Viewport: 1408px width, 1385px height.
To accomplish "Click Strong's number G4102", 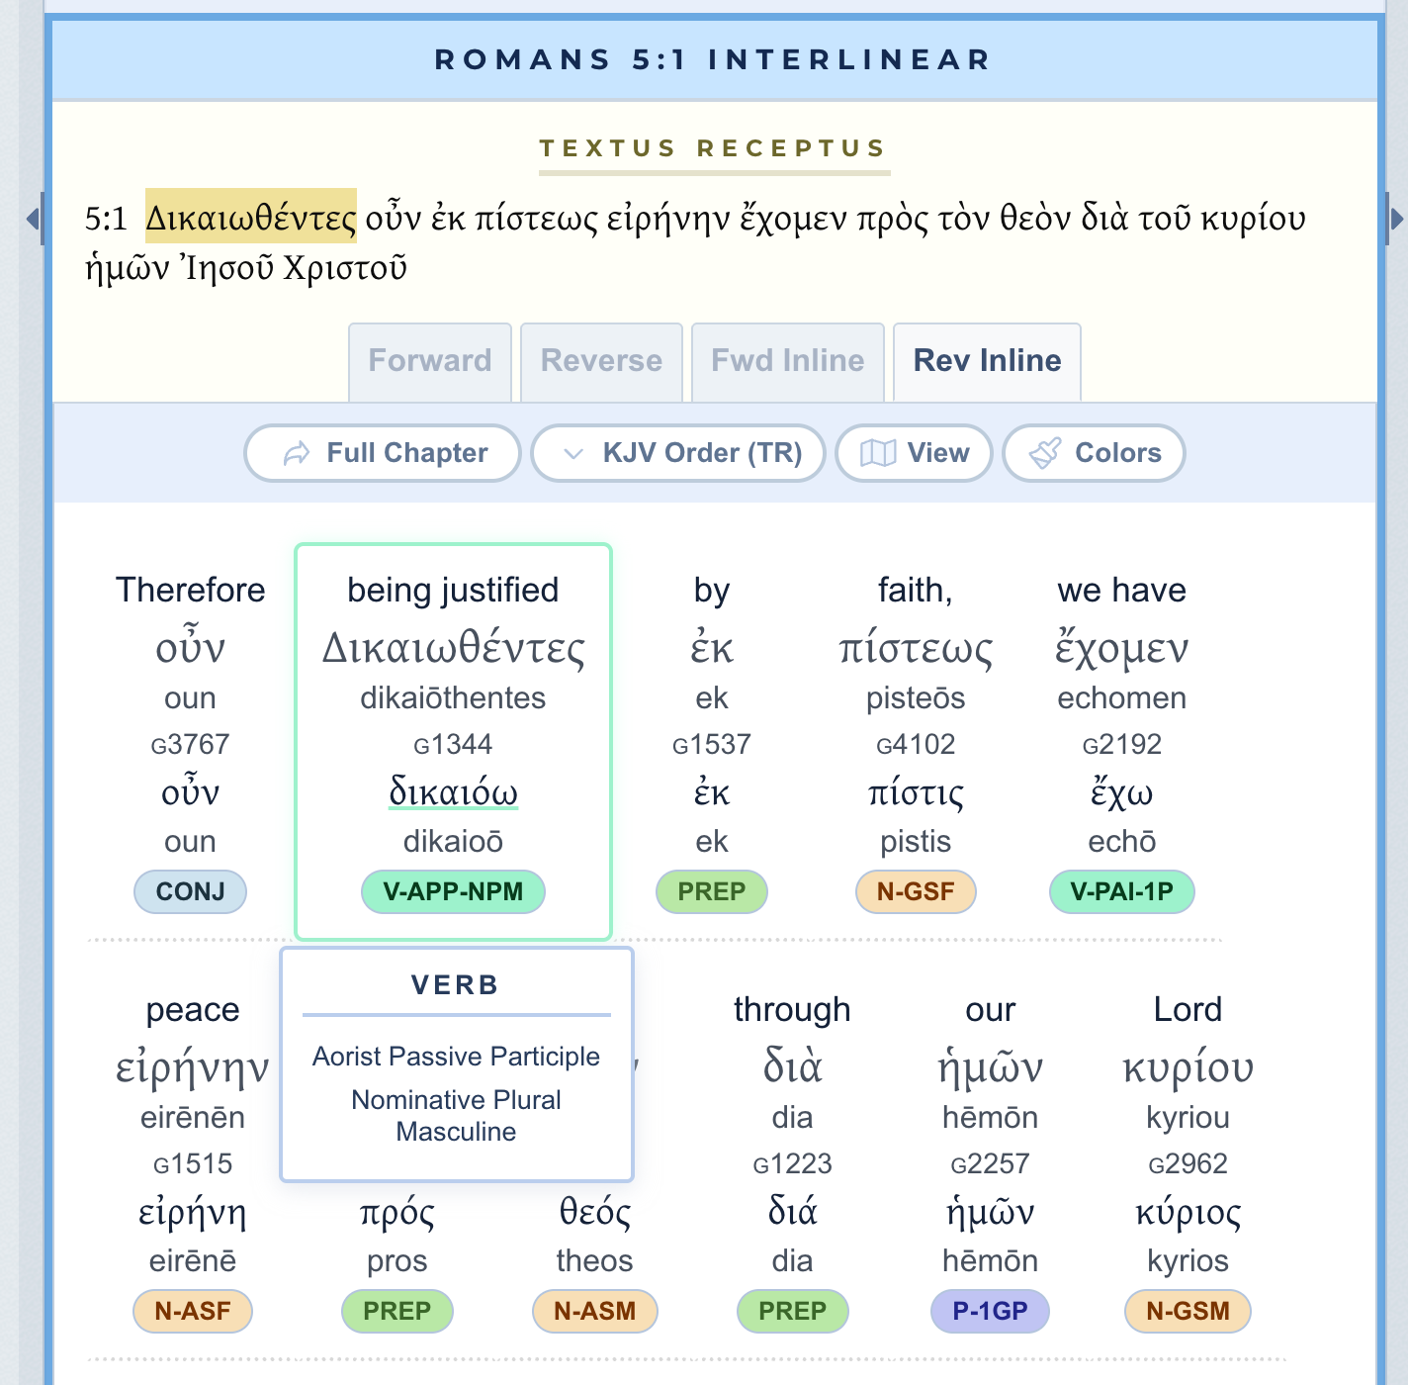I will tap(916, 744).
